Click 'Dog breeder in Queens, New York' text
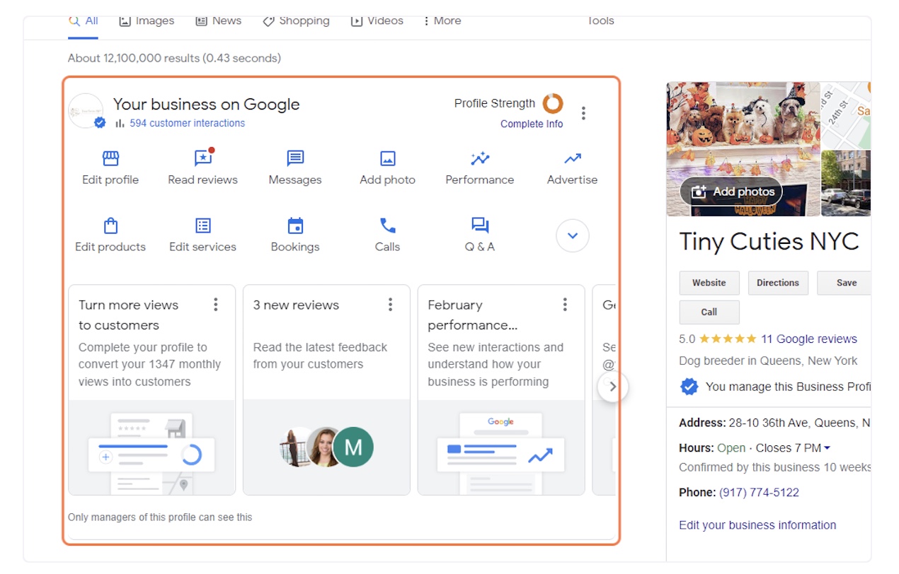The height and width of the screenshot is (574, 899). tap(768, 361)
